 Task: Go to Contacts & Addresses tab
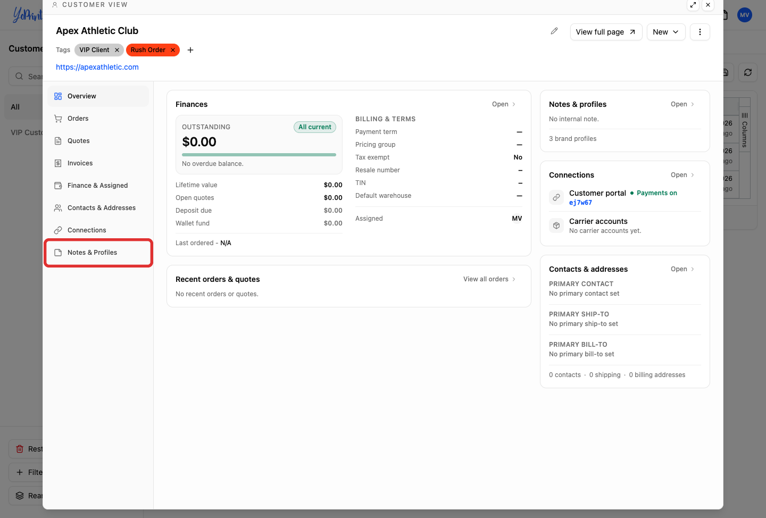tap(98, 208)
